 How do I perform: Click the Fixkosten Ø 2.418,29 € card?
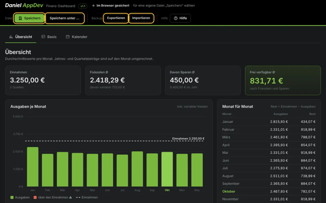click(123, 80)
